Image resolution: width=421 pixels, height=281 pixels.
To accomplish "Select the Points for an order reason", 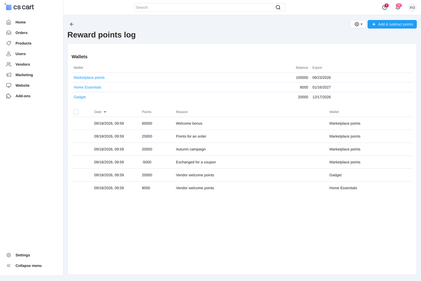I will pos(191,136).
